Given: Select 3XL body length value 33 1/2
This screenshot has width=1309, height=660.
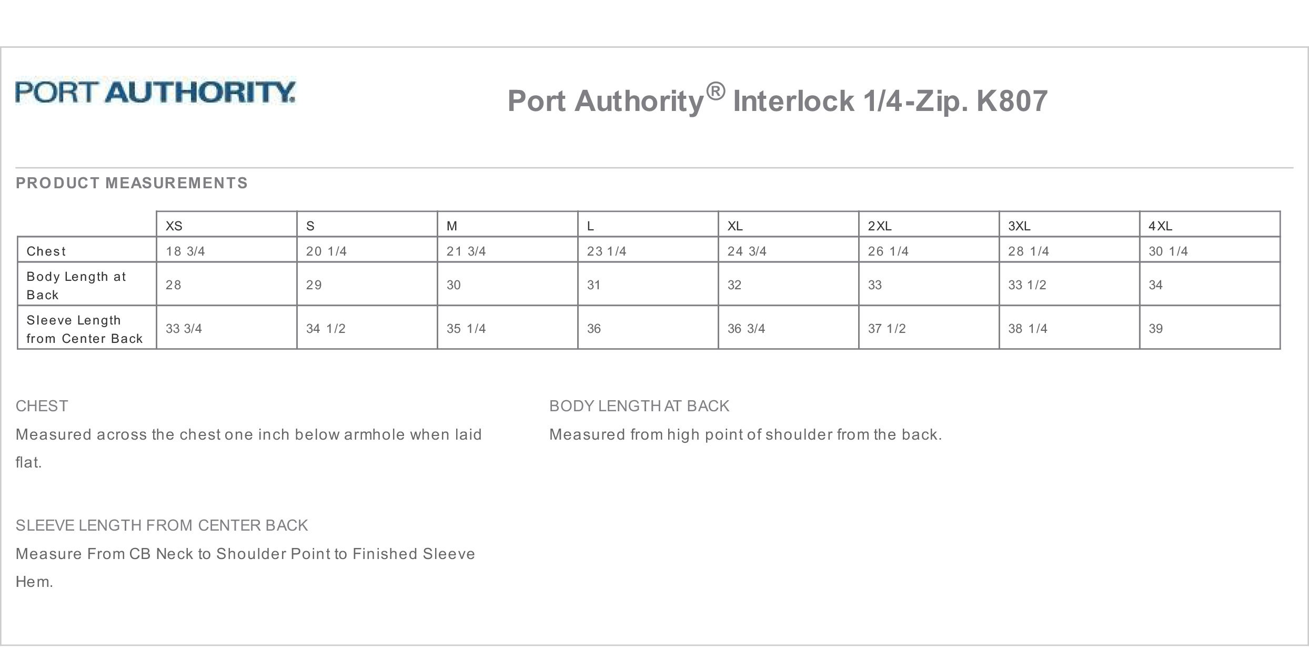Looking at the screenshot, I should (1027, 285).
